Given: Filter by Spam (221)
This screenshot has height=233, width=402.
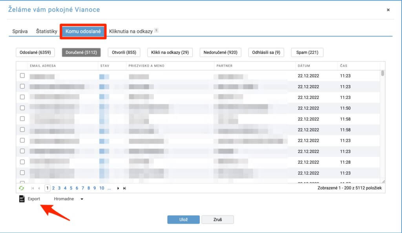Looking at the screenshot, I should coord(307,52).
